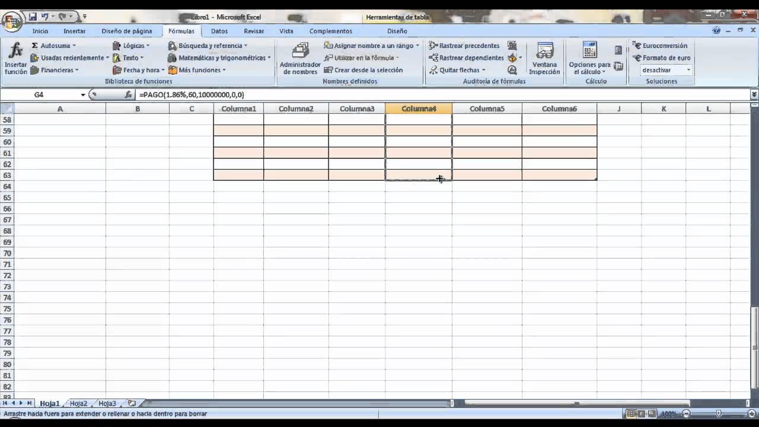Click Euroconversión
759x427 pixels.
660,46
